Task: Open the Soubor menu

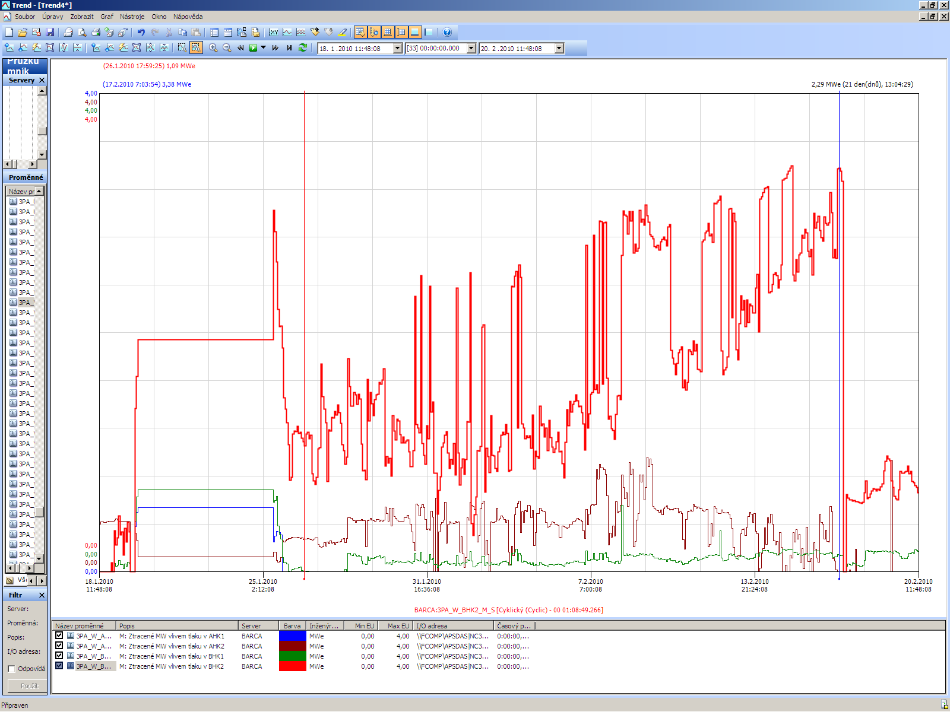Action: pyautogui.click(x=25, y=17)
